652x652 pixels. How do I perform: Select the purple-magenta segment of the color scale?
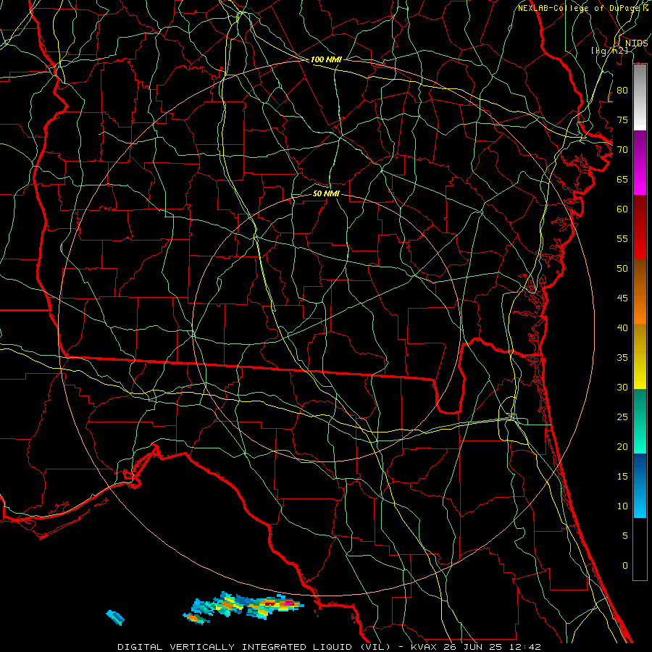click(x=640, y=162)
